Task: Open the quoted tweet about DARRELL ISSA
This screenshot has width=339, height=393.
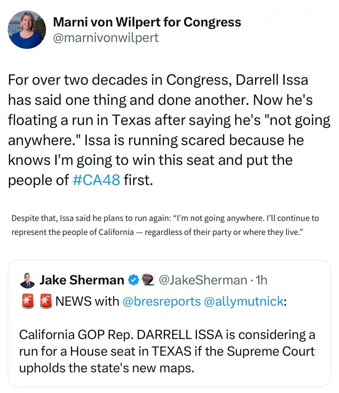Action: [169, 351]
